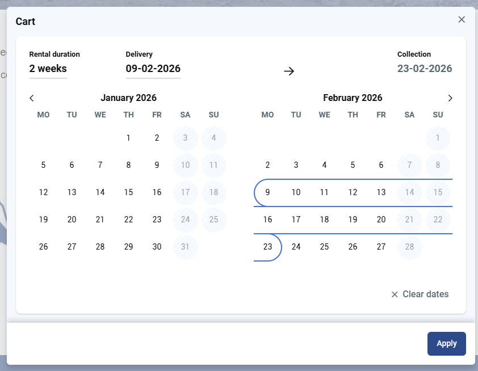Pick February 27 in February 2026
Screen dimensions: 478x371
pos(381,247)
